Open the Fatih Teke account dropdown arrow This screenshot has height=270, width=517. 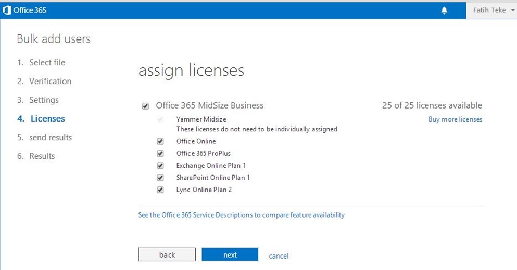click(513, 10)
